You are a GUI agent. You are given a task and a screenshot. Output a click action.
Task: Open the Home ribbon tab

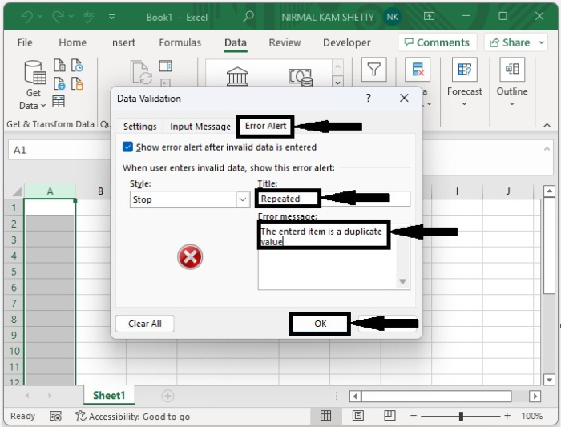point(73,42)
